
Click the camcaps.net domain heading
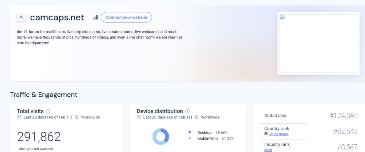coord(57,17)
